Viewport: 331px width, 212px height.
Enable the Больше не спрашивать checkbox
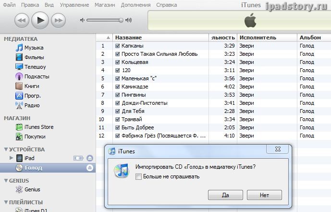[138, 176]
